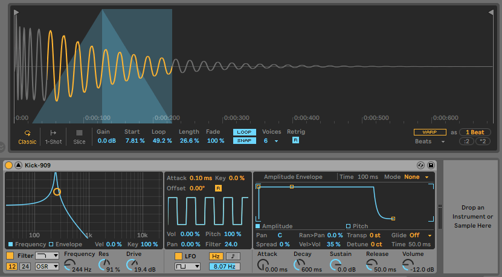Click LFO Offset 0.00° value

(197, 188)
